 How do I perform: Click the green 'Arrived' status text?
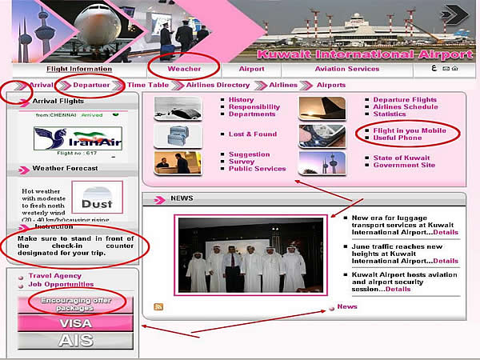tap(92, 115)
